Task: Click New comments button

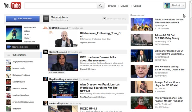Action: [x=23, y=47]
